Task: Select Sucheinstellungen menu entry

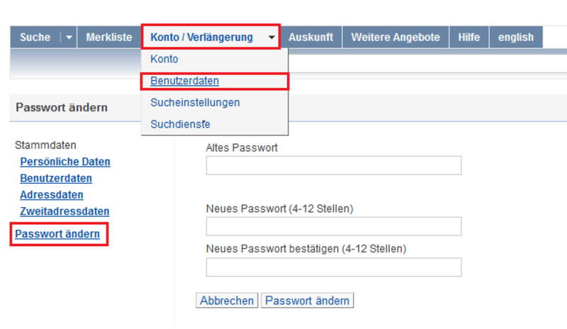Action: 195,103
